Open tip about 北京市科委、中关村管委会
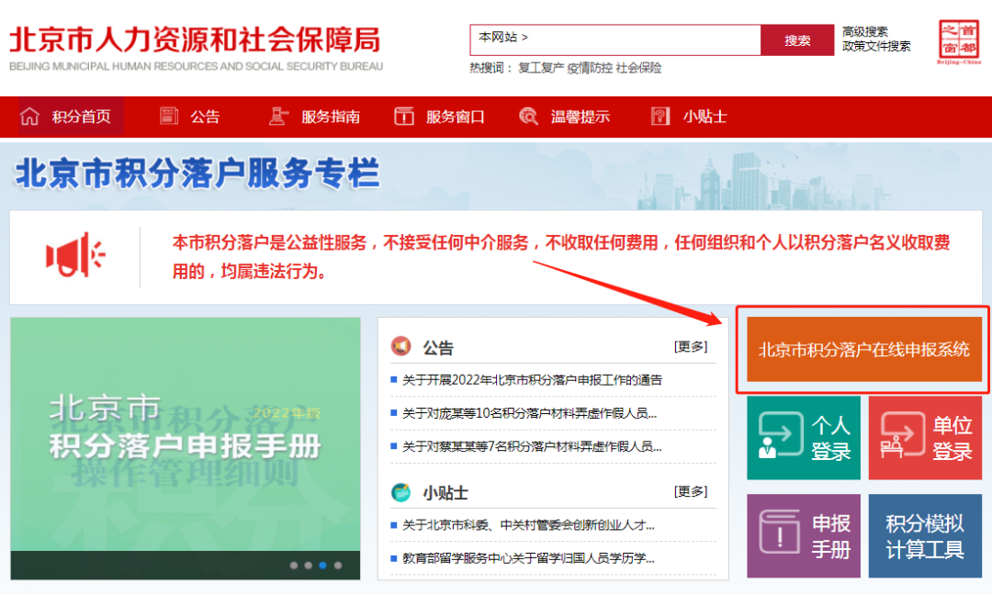The width and height of the screenshot is (992, 595). 528,525
